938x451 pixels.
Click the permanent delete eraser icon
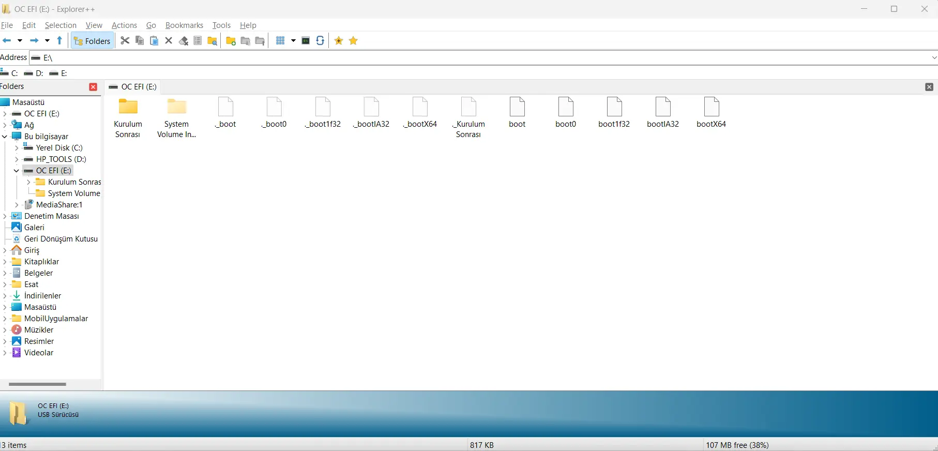point(183,41)
